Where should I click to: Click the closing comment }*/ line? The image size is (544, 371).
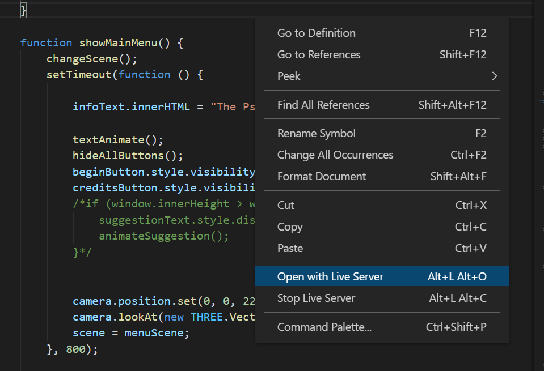click(82, 253)
